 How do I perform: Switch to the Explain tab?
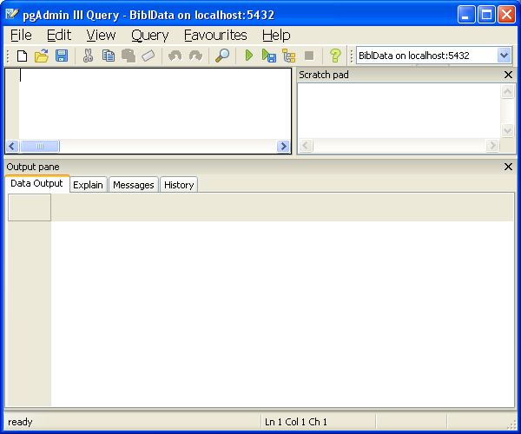pos(88,185)
